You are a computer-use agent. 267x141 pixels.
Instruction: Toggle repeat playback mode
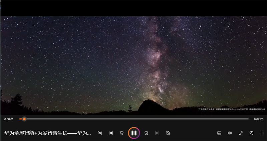coord(168,133)
